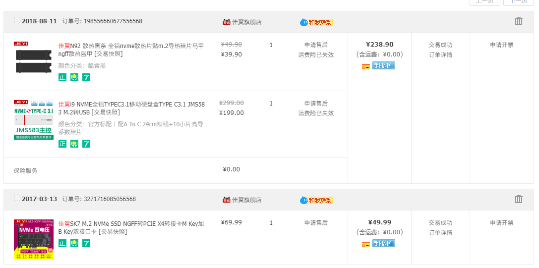Screen dimensions: 539x268
Task: Click the ¥39.90 price of the N92 item
Action: (x=232, y=54)
